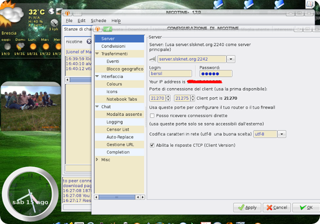Open the Edit menu
The image size is (320, 224).
pos(82,21)
